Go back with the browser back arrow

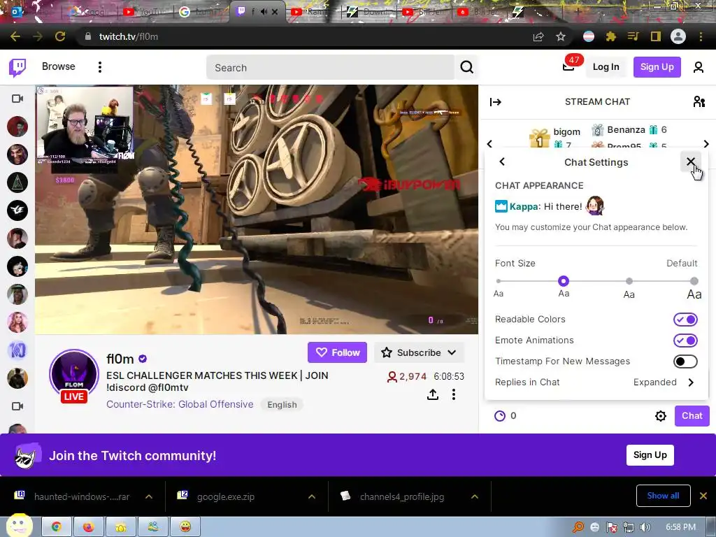(15, 36)
